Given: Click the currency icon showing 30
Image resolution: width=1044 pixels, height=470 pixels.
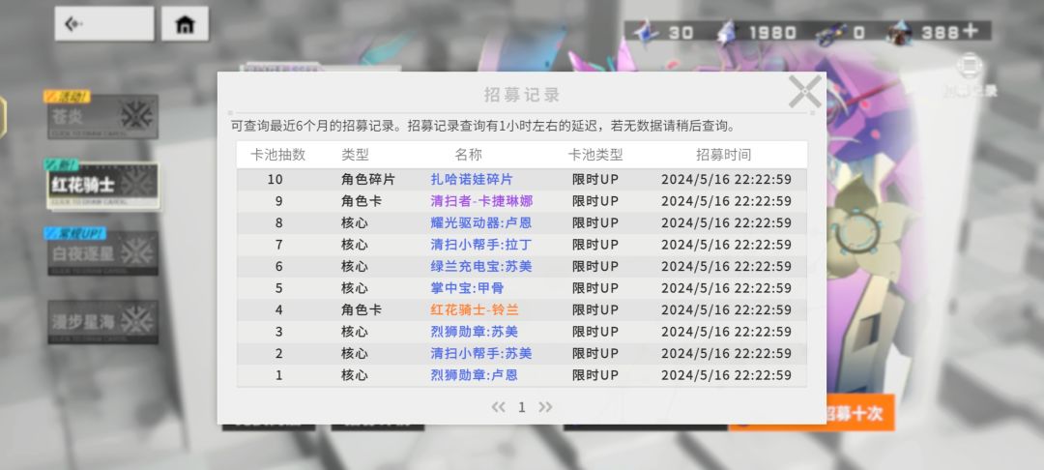Looking at the screenshot, I should pyautogui.click(x=645, y=31).
